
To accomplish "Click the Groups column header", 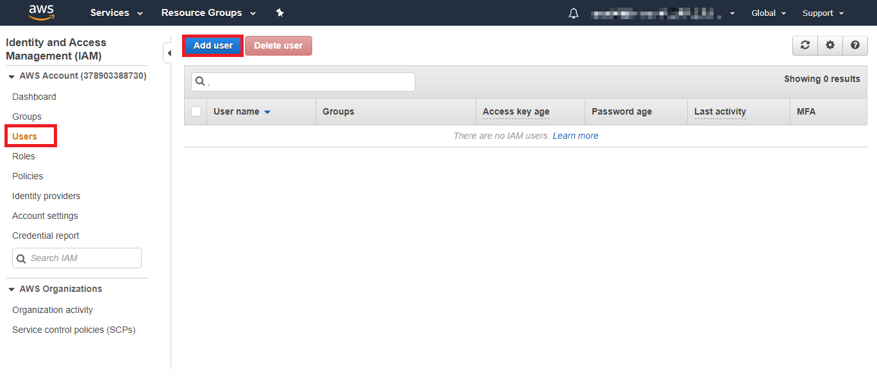I will [x=338, y=111].
